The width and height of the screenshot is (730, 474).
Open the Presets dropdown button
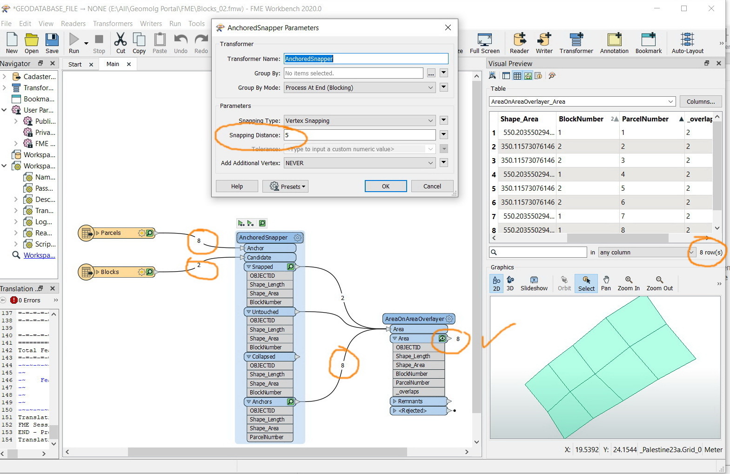coord(285,187)
